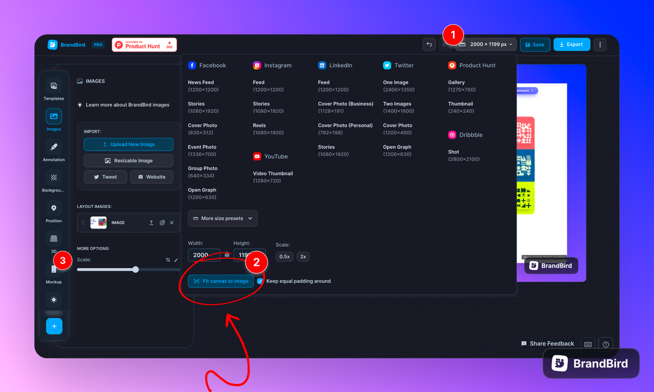Adjust the Scale slider handle

click(x=136, y=269)
